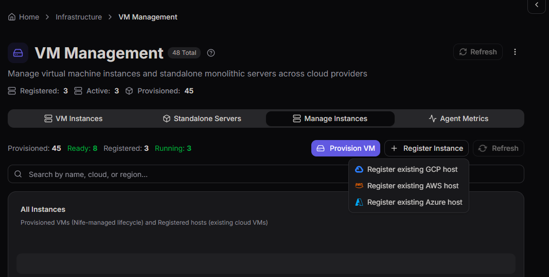Click the 48 Total badge
549x277 pixels.
tap(184, 53)
